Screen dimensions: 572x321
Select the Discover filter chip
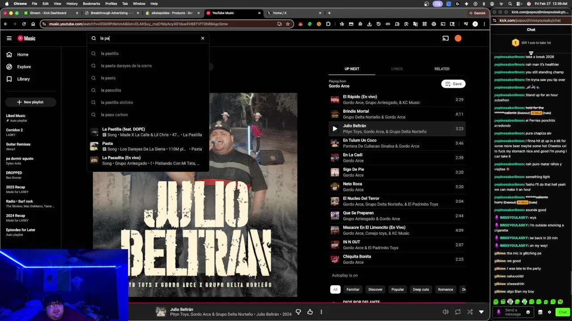click(375, 289)
